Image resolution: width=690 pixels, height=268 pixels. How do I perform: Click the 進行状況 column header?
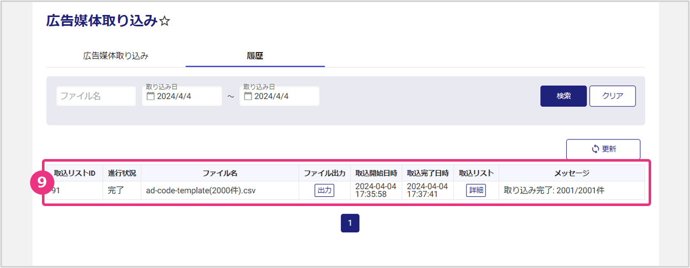click(122, 173)
